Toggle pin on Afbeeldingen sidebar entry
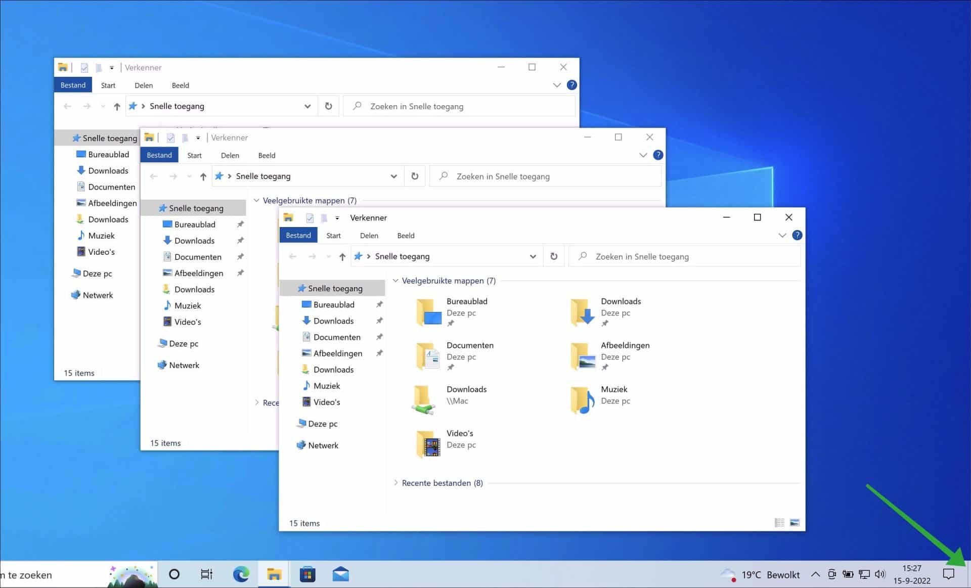 (x=379, y=353)
